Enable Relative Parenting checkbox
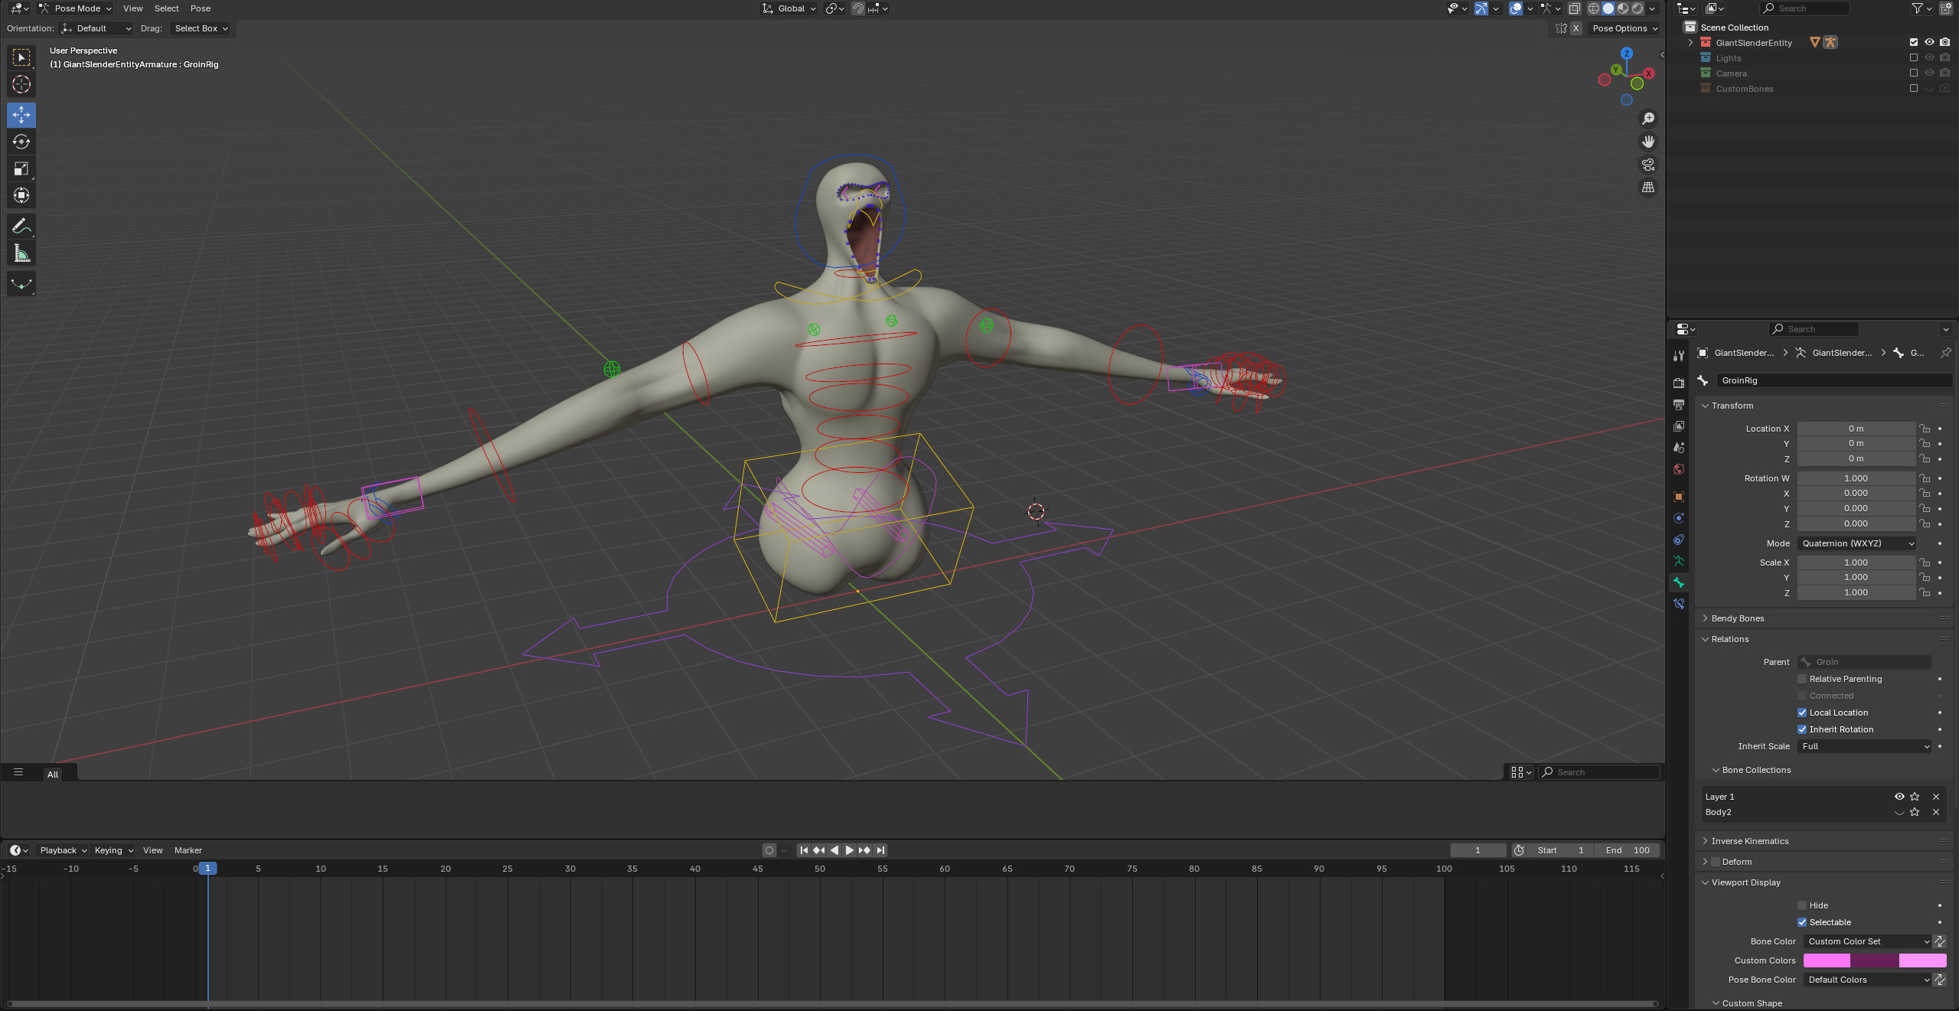 tap(1802, 679)
